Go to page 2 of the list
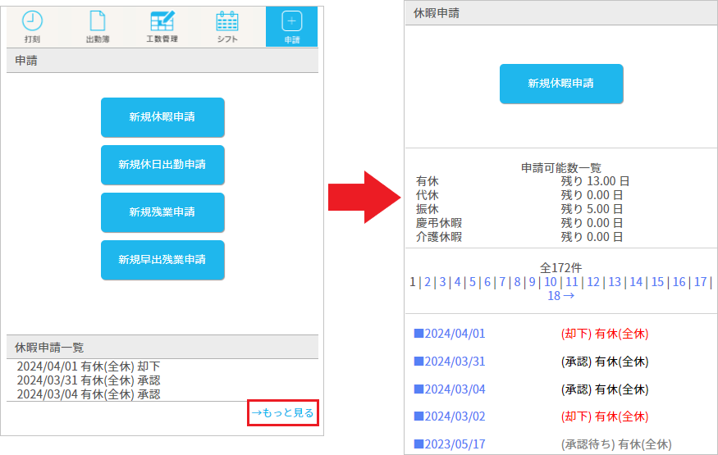The width and height of the screenshot is (718, 455). [x=428, y=282]
